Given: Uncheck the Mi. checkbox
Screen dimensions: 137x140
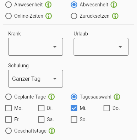Looking at the screenshot, I should click(74, 108).
